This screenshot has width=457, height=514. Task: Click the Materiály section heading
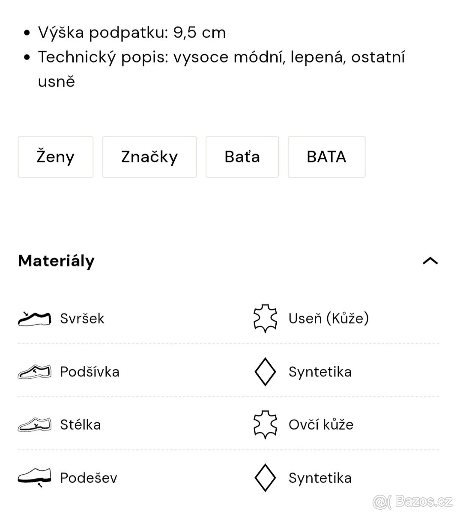tap(56, 261)
